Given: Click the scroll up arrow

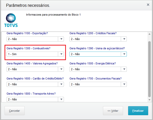Looking at the screenshot, I should tap(149, 34).
